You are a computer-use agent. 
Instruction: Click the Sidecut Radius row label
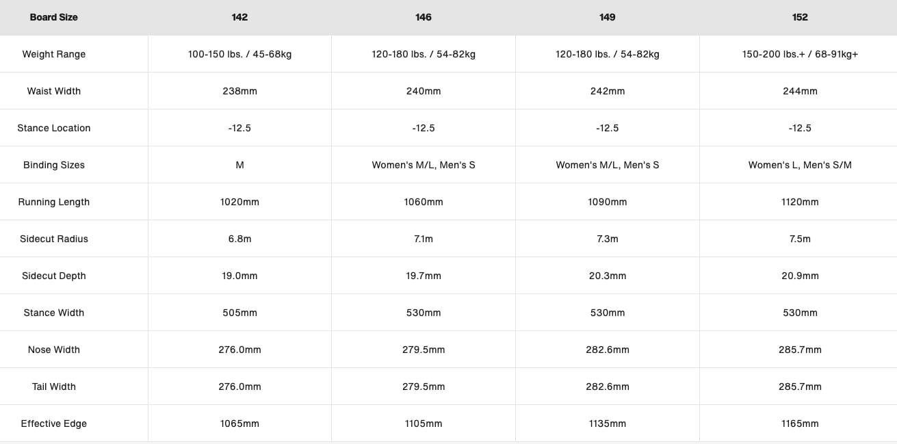[x=54, y=239]
